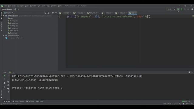
Task: Toggle the Structure side tool window tab
Action: tap(2, 27)
